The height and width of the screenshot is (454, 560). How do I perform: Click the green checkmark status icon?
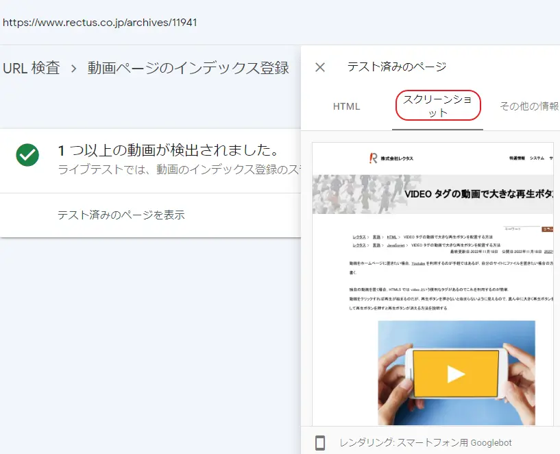27,155
